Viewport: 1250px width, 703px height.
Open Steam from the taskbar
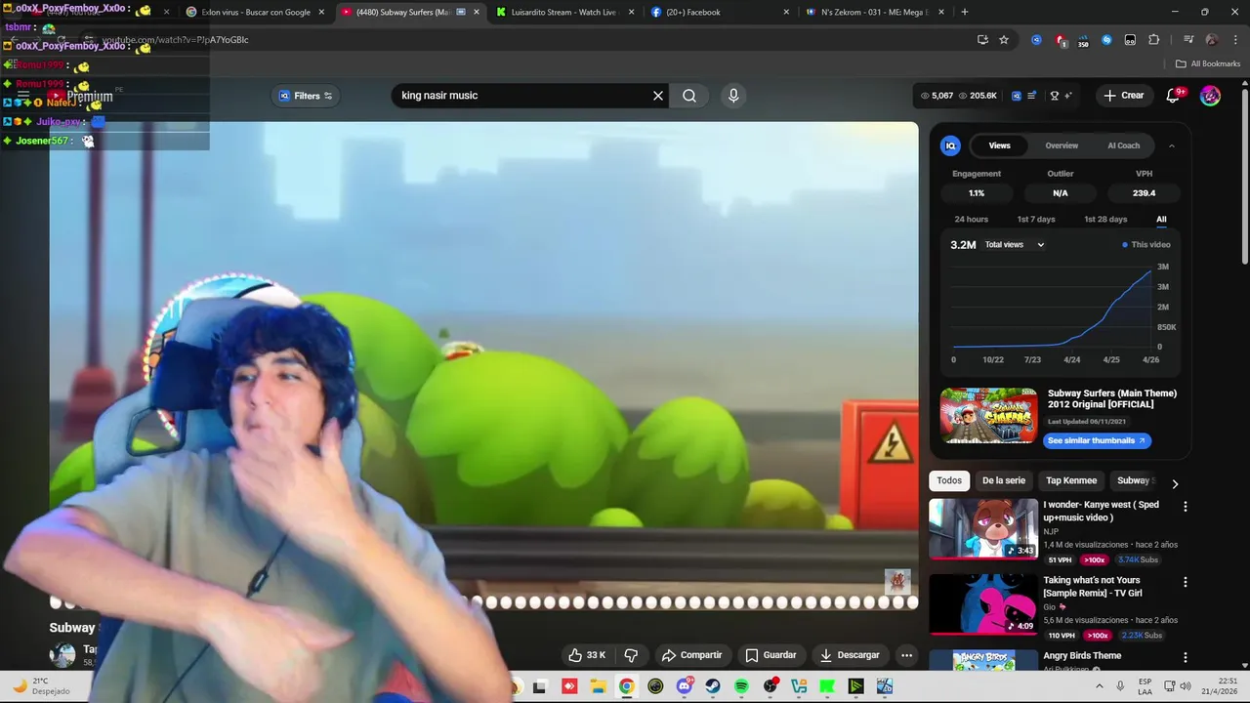pyautogui.click(x=713, y=686)
